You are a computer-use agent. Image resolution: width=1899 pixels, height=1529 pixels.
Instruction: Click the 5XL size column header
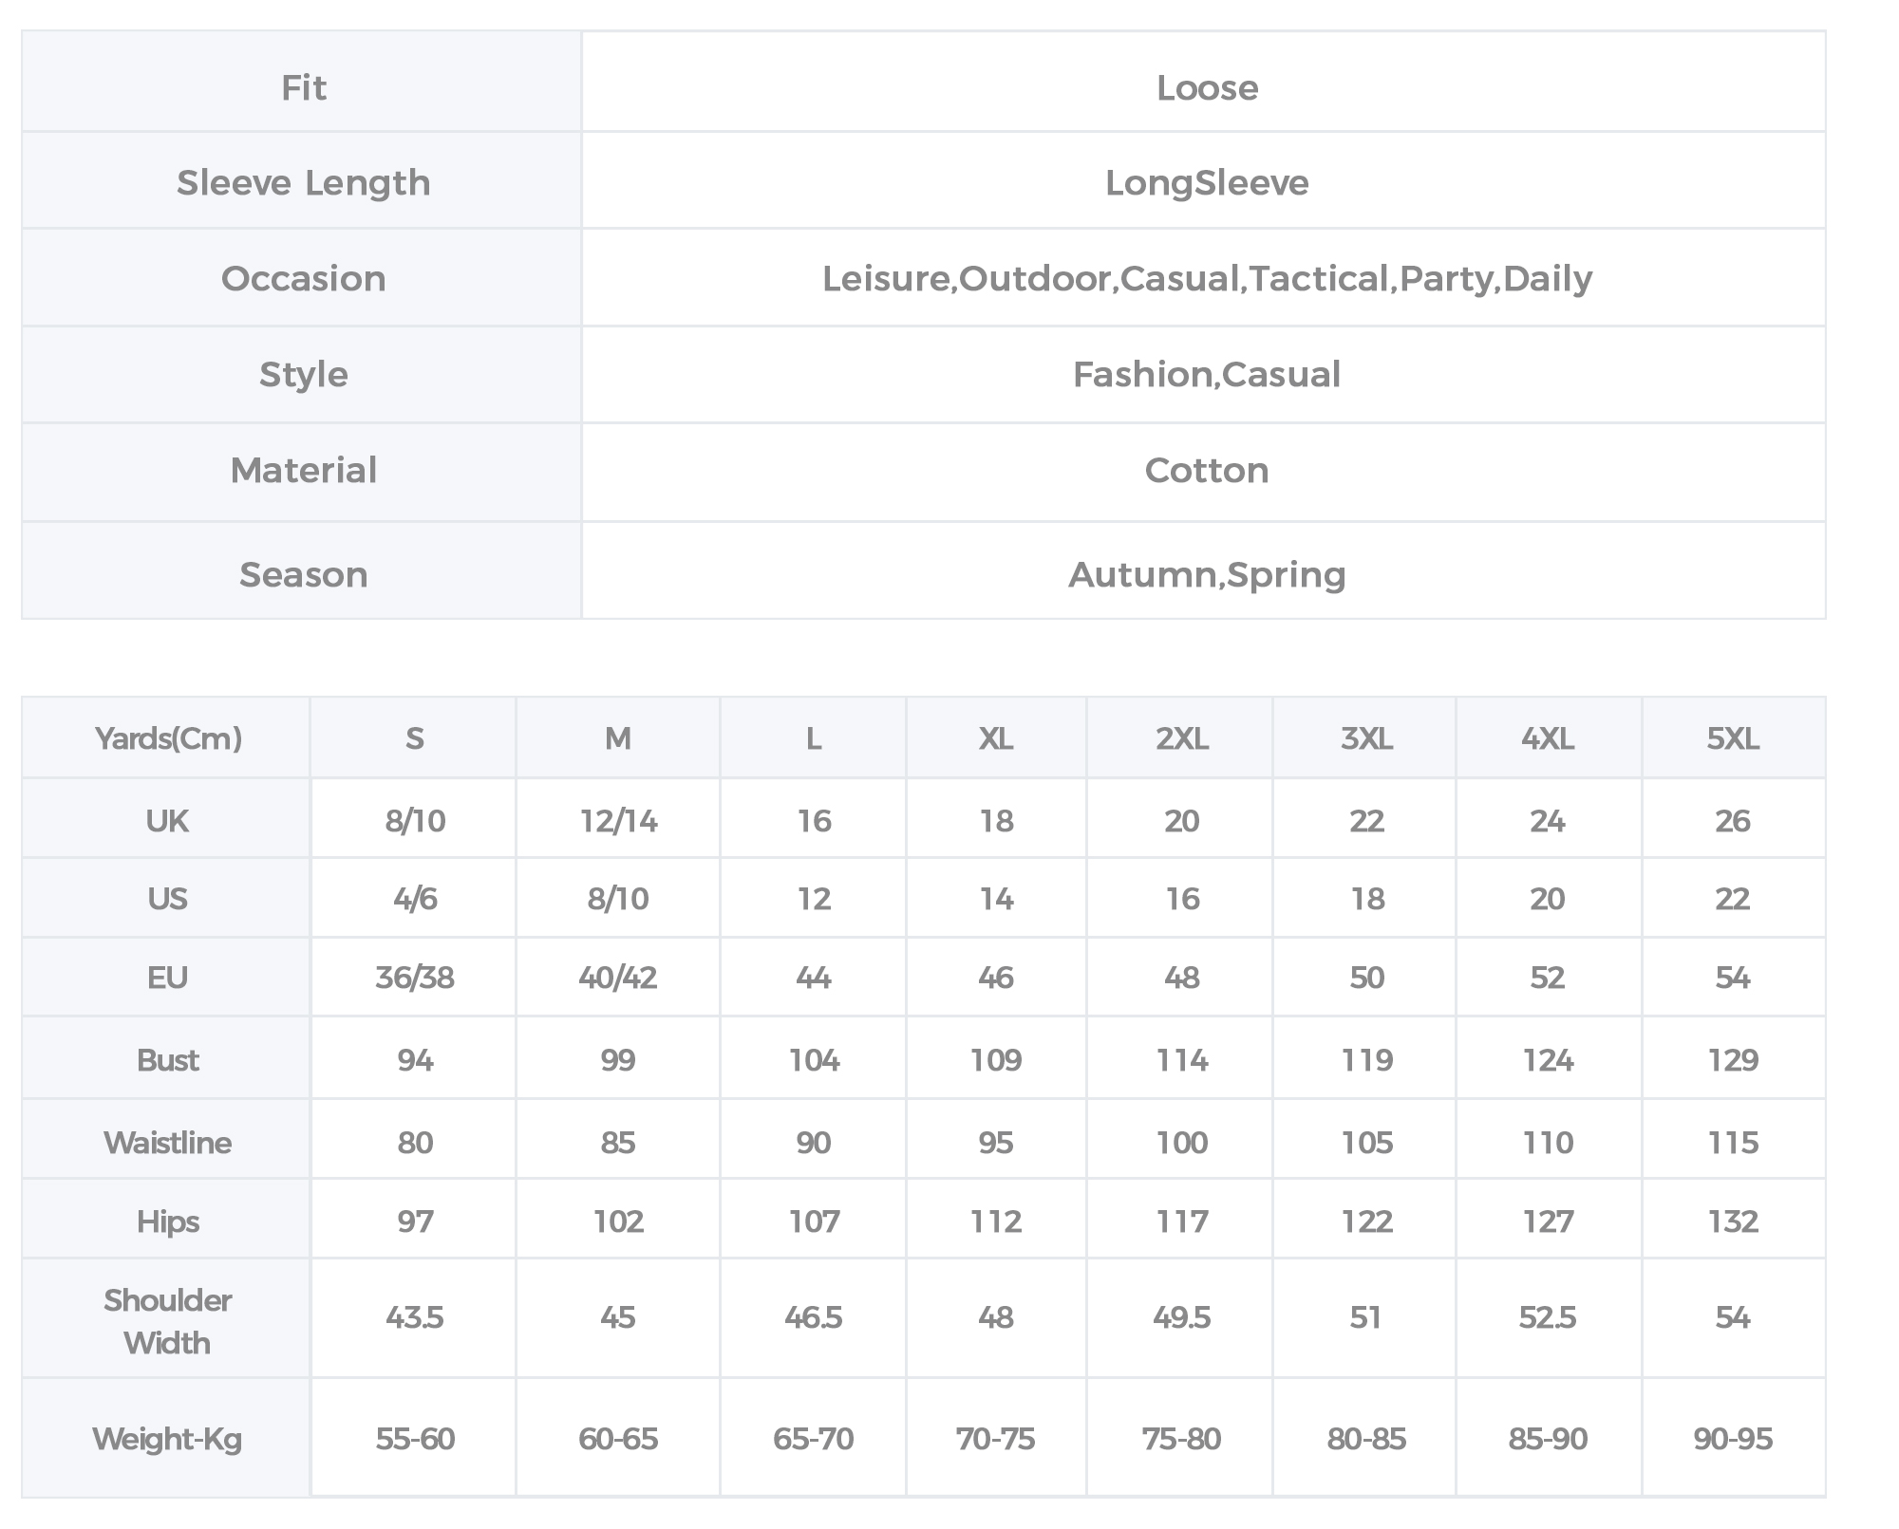[x=1733, y=738]
